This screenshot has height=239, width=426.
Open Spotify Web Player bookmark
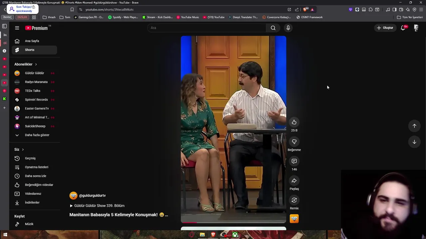click(x=123, y=17)
